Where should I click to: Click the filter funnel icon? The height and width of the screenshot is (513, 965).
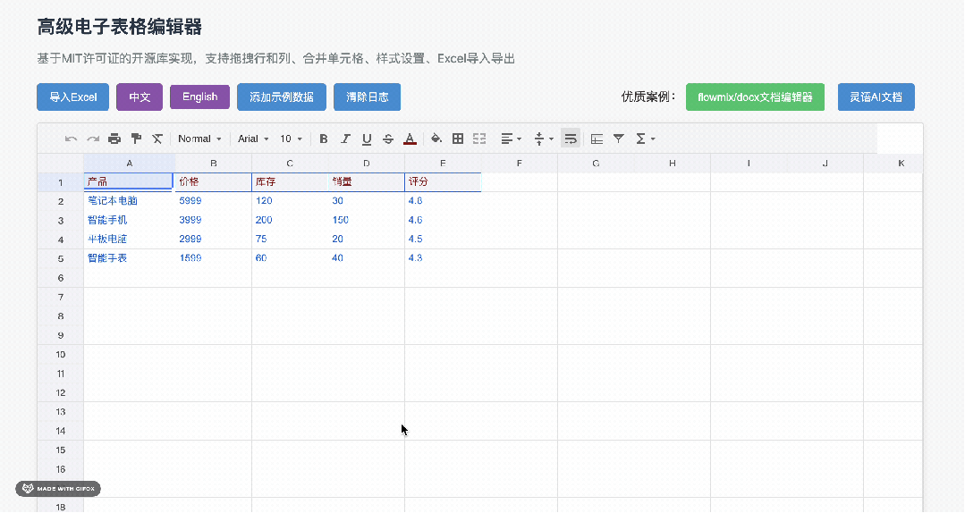(619, 139)
